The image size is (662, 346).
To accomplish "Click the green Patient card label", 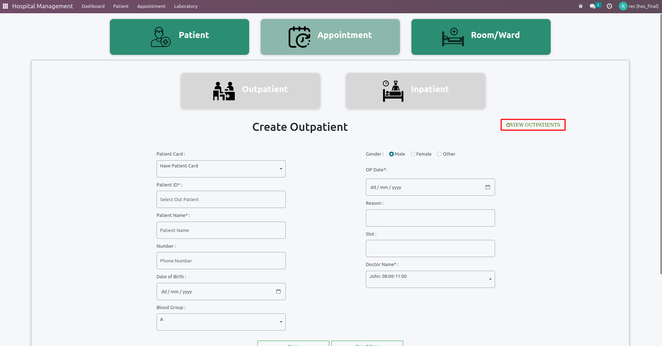I will (194, 35).
